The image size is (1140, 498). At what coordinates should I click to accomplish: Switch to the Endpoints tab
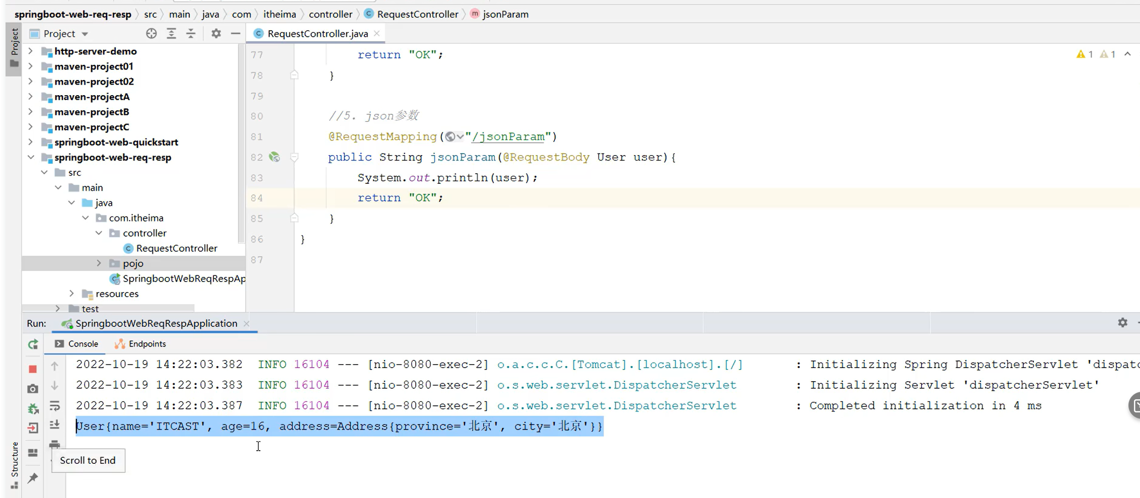click(146, 343)
